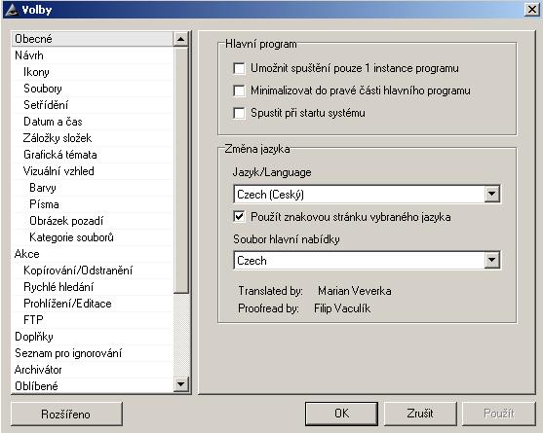Select Grafická témata entry
The width and height of the screenshot is (543, 433).
pos(92,155)
